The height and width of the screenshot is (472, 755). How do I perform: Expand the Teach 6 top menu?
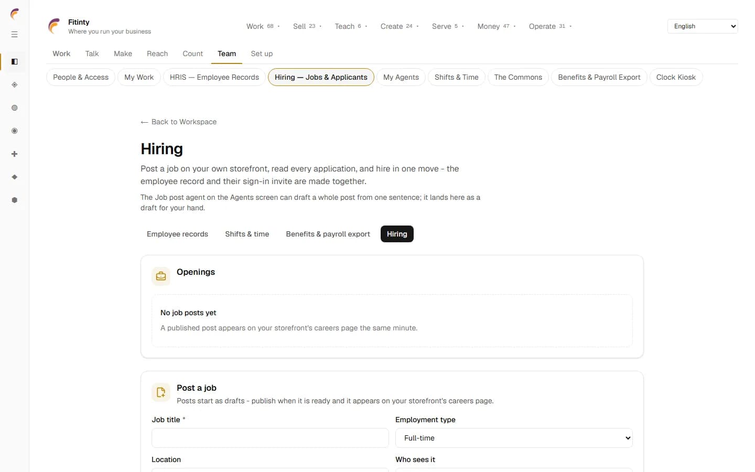pyautogui.click(x=351, y=26)
